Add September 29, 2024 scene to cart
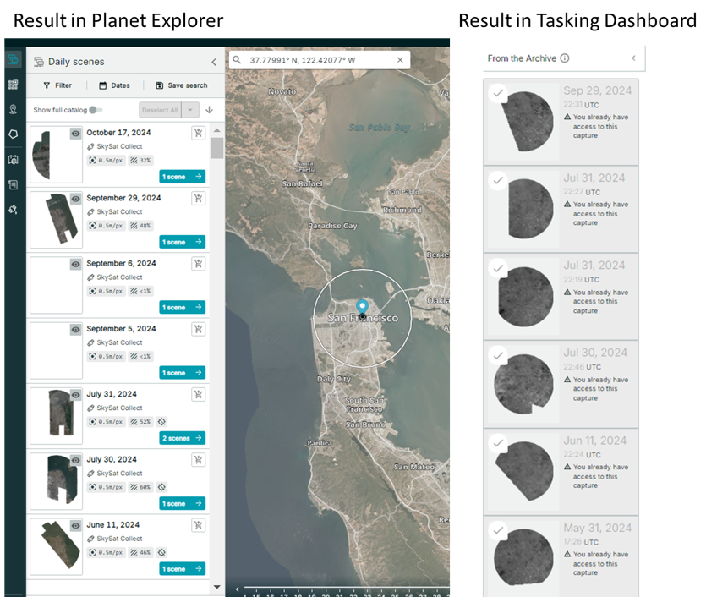Screen dimensions: 728x597 [x=198, y=199]
